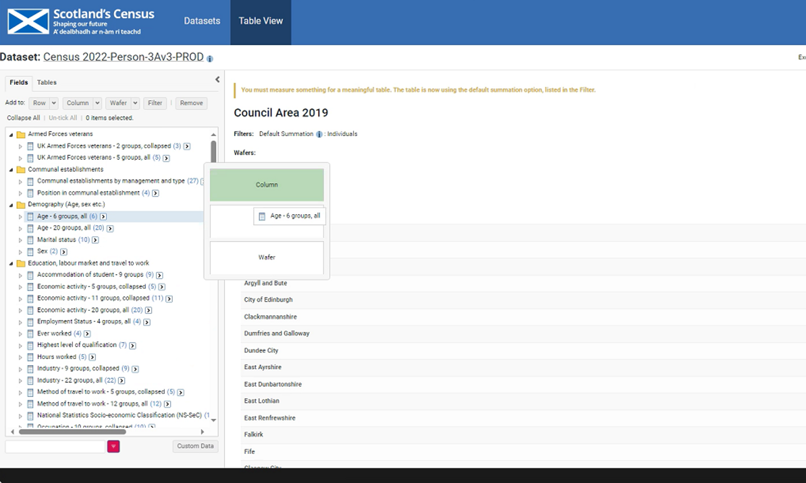Click the Default Summation info icon
Viewport: 806px width, 483px height.
point(319,134)
